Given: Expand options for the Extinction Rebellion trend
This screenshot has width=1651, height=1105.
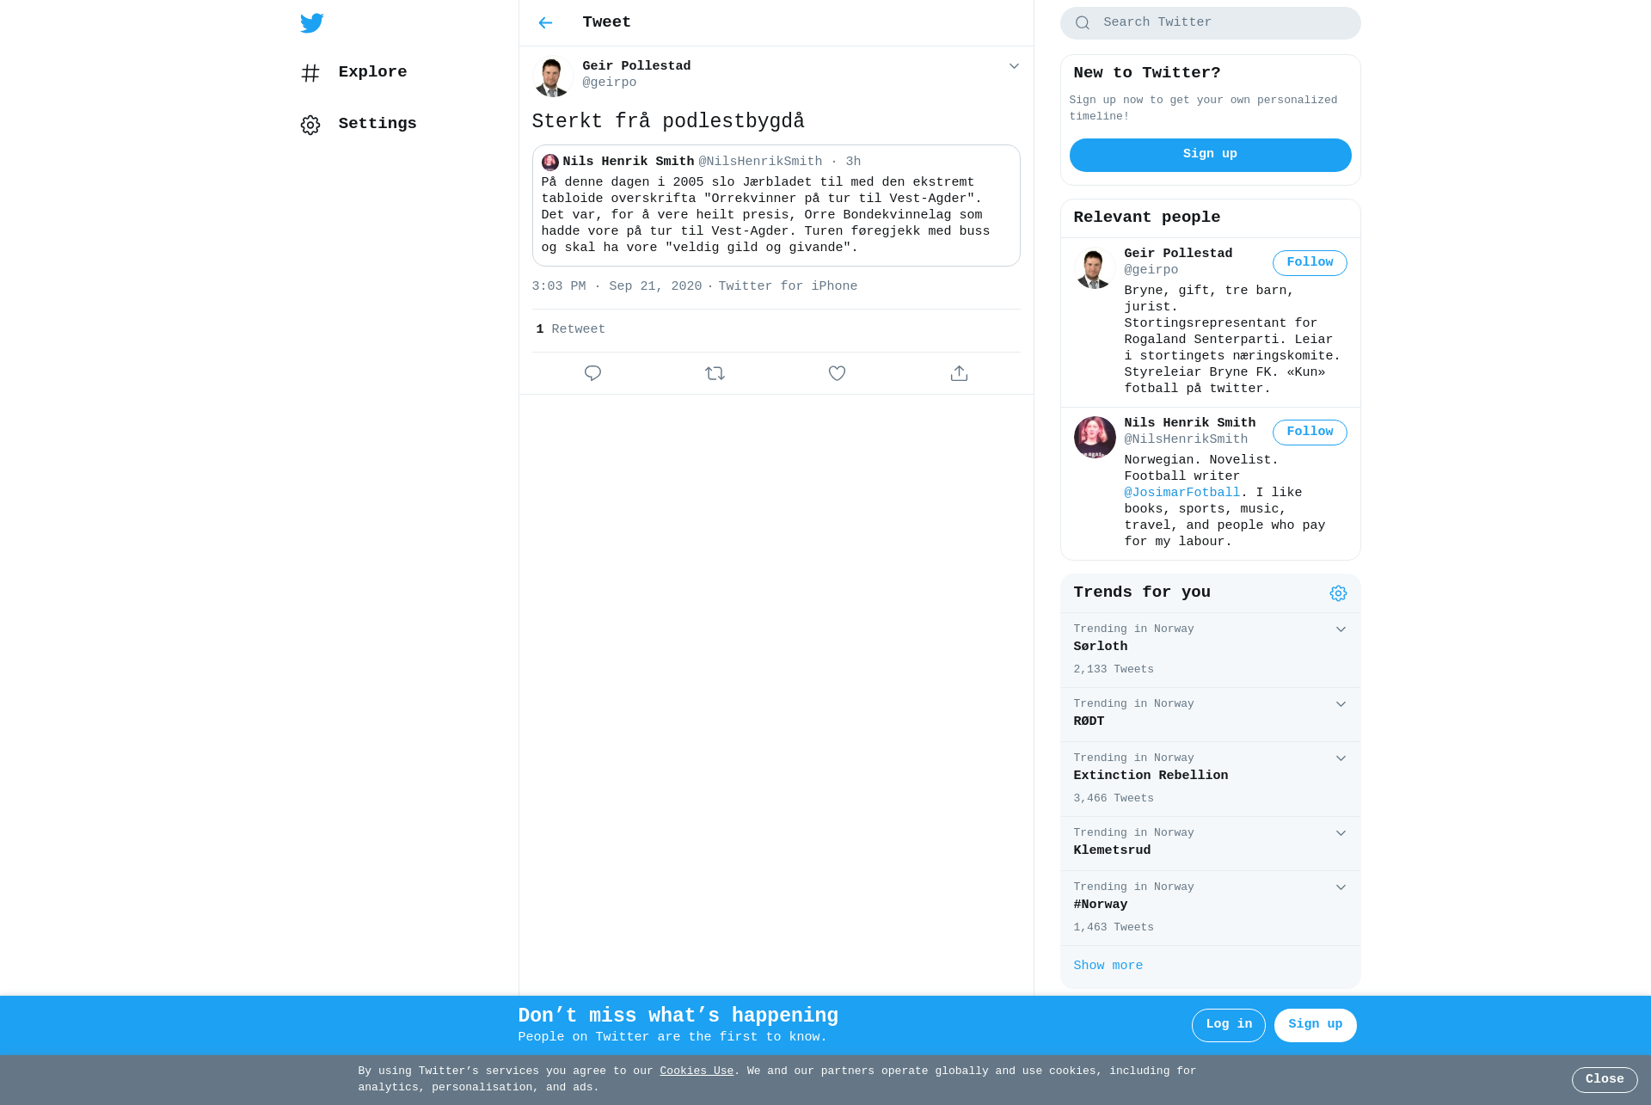Looking at the screenshot, I should (x=1341, y=758).
